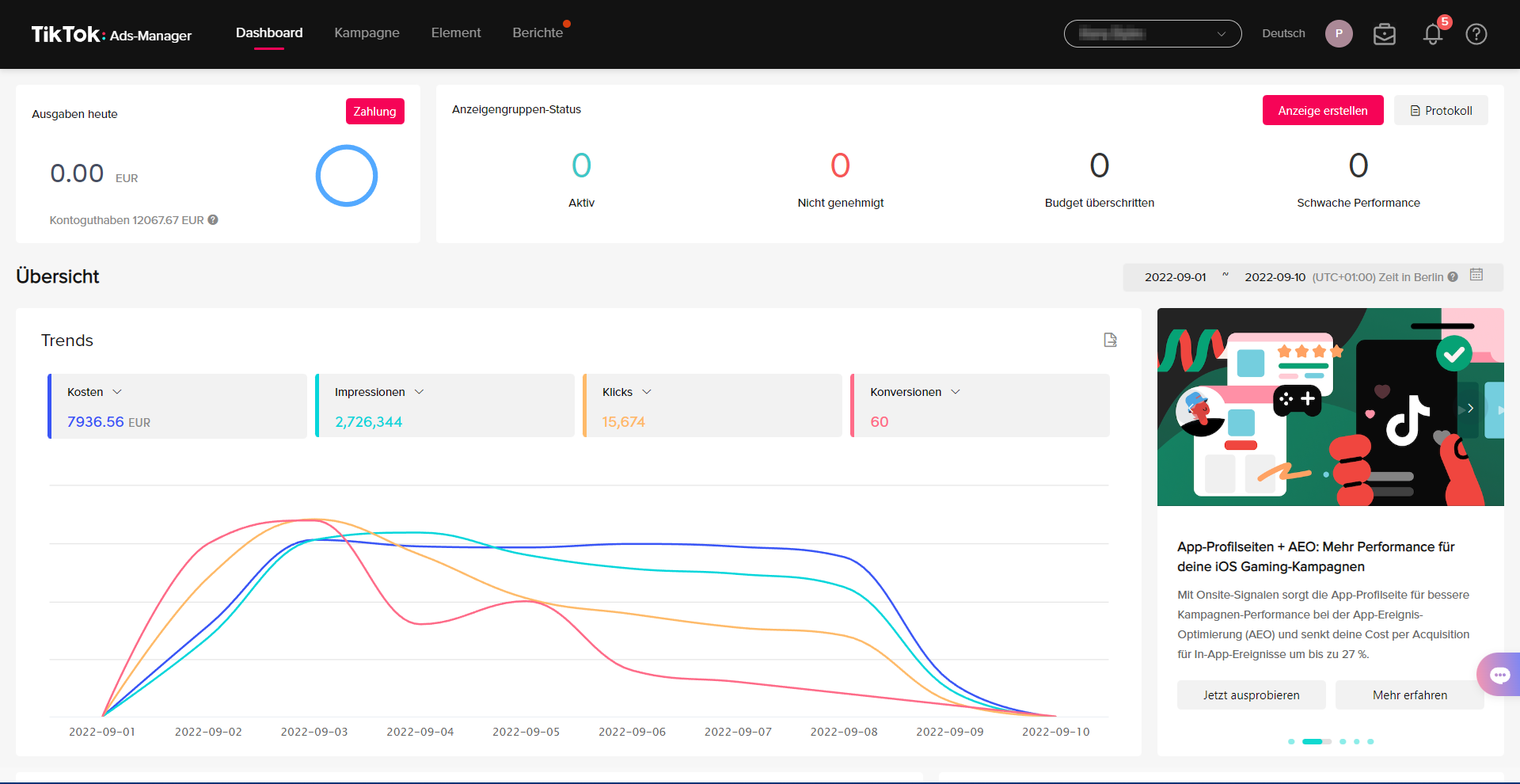Screen dimensions: 1520x784
Task: View Schwache Performance ad groups count
Action: 1358,166
